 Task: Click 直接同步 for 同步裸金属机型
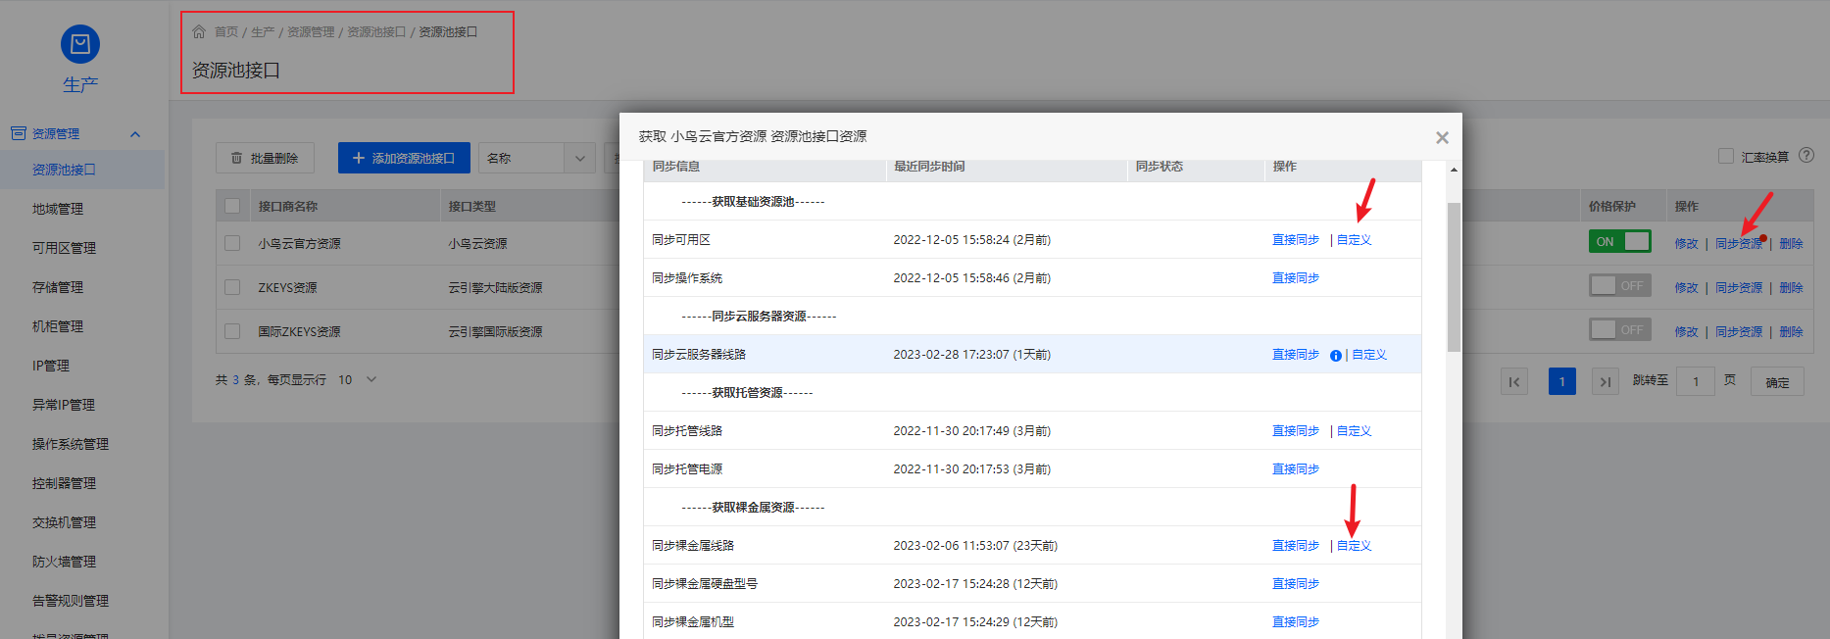pos(1295,622)
